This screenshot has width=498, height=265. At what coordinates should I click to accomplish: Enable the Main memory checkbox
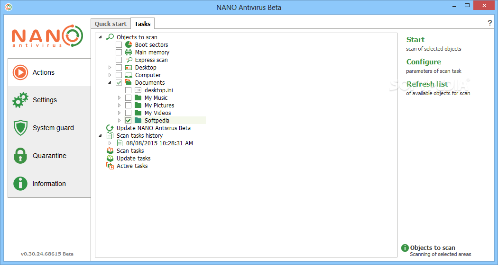(119, 53)
